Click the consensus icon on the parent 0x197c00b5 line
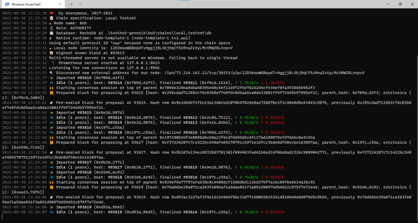The width and height of the screenshot is (418, 223). click(x=51, y=137)
